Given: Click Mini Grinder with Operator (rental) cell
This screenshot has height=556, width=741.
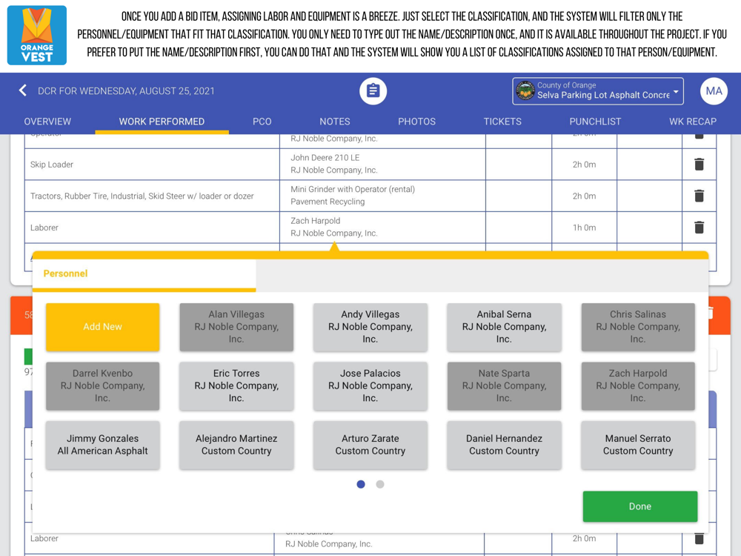Looking at the screenshot, I should pos(382,196).
